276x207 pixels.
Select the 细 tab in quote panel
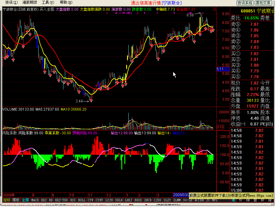tap(248, 200)
